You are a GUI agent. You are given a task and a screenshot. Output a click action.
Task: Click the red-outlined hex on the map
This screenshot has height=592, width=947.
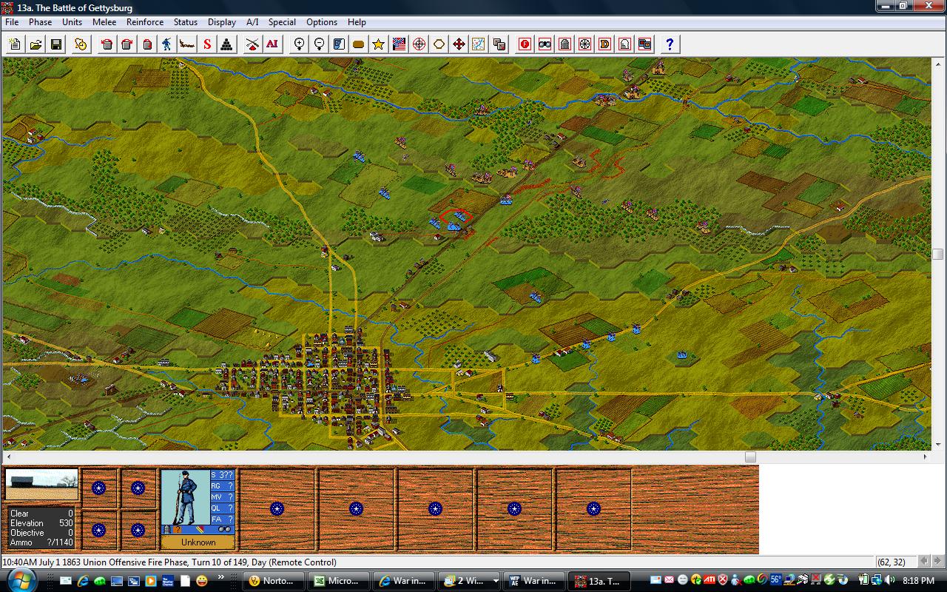click(456, 218)
